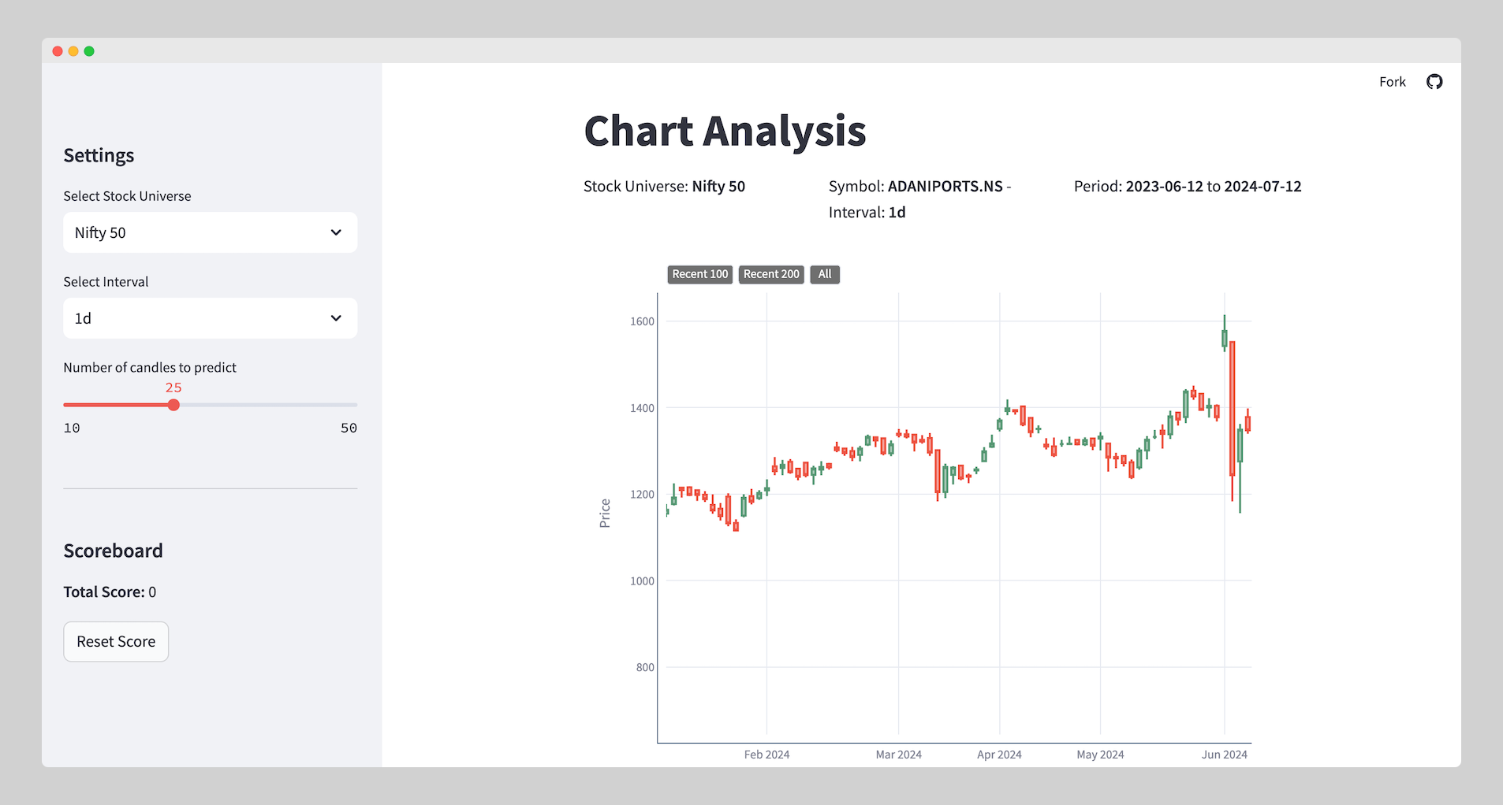Click the Stock Universe: Nifty 50 text

pos(664,187)
